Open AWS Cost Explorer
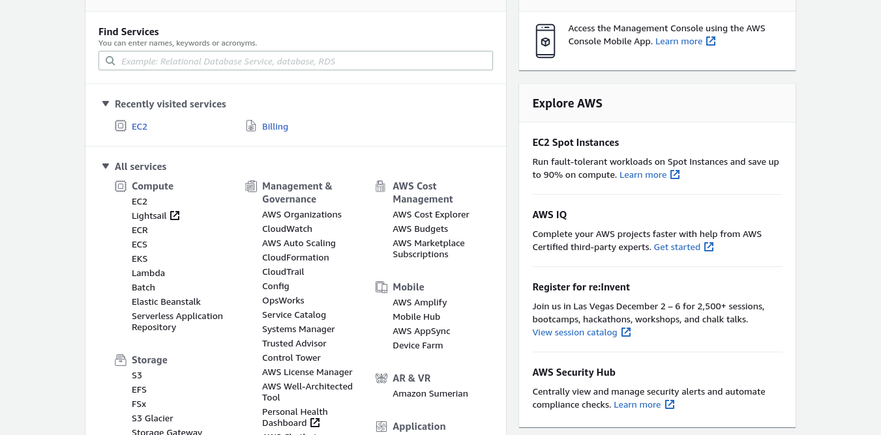The height and width of the screenshot is (435, 881). (430, 215)
